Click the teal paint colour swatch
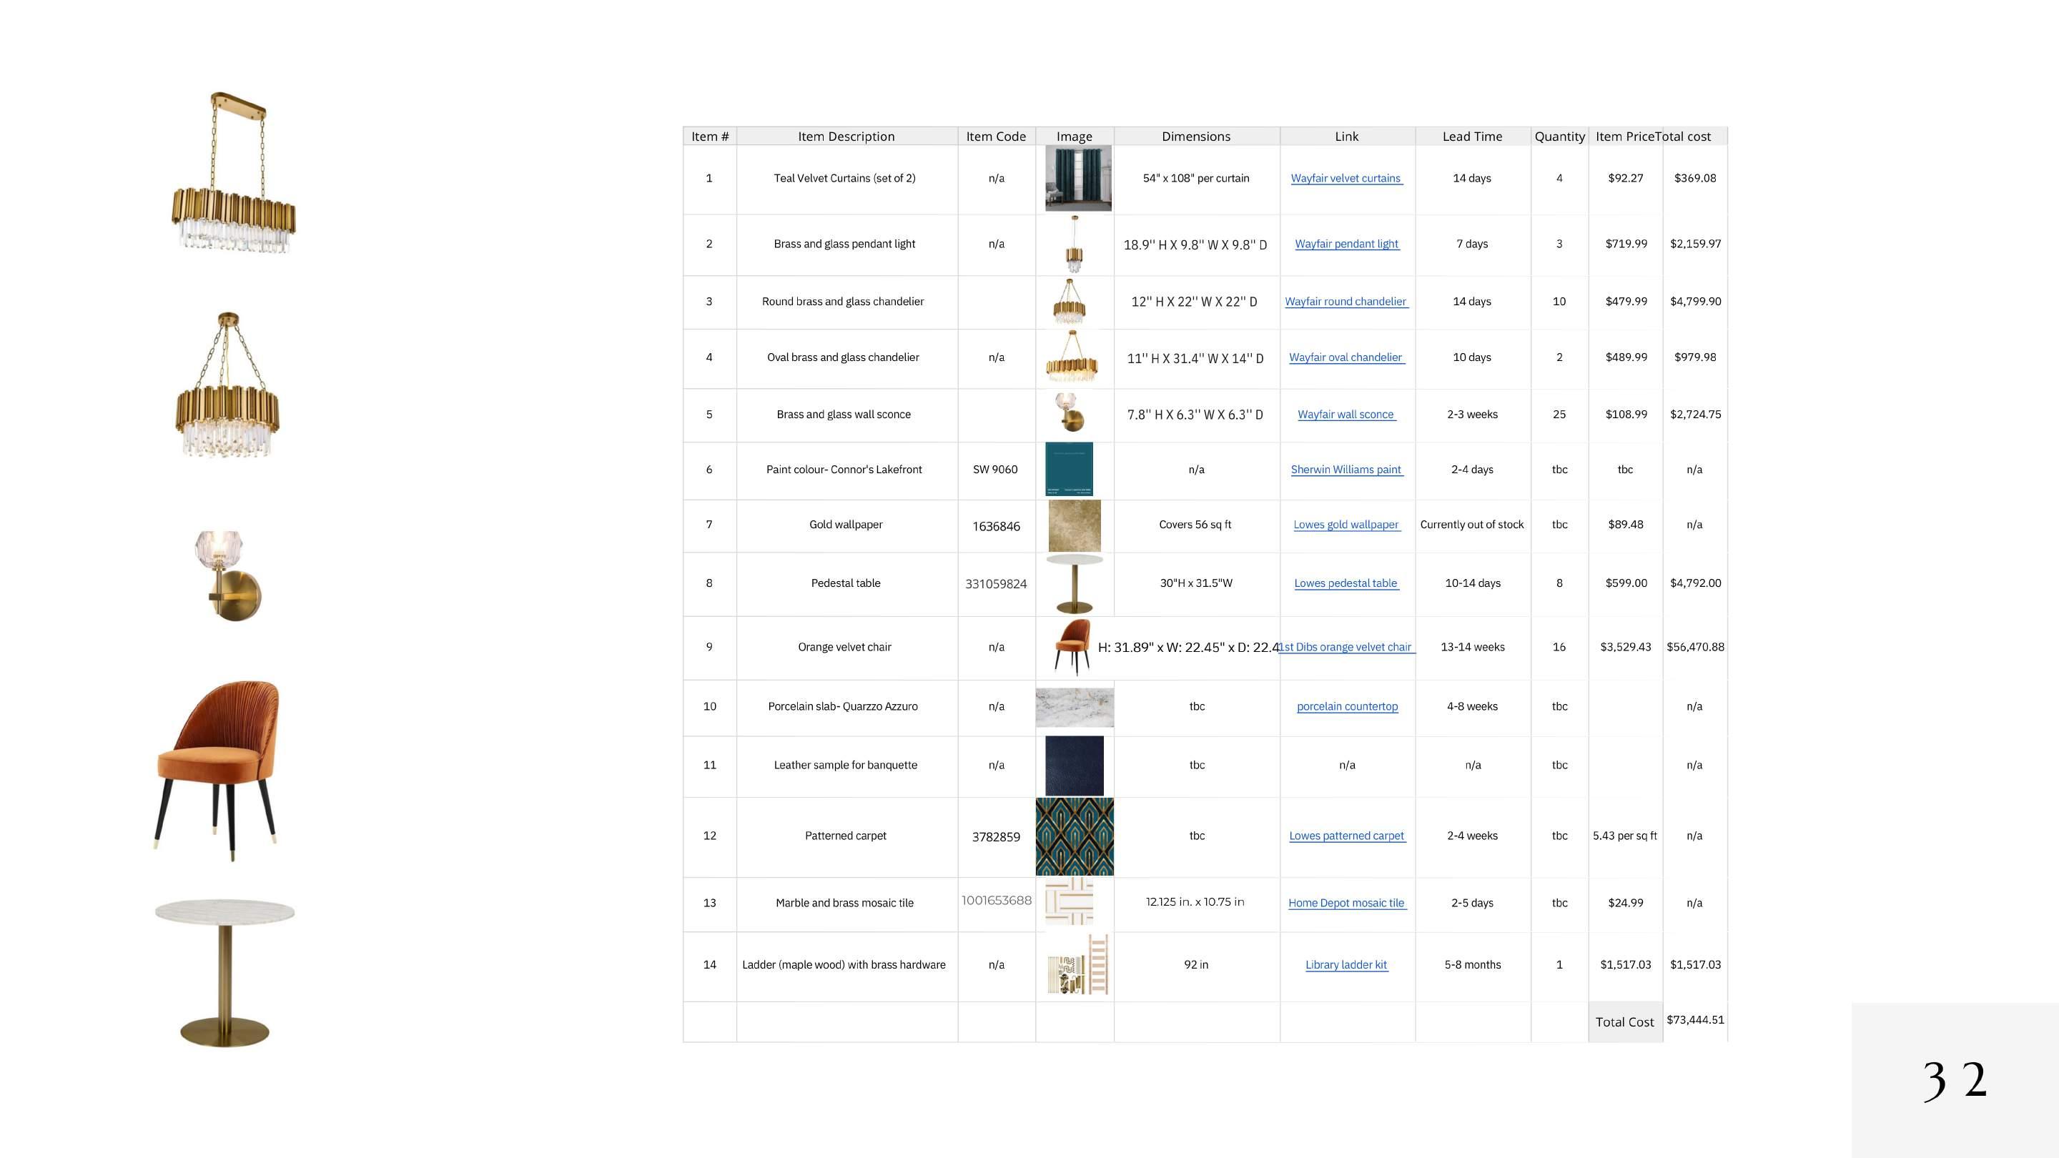The image size is (2059, 1158). point(1069,469)
